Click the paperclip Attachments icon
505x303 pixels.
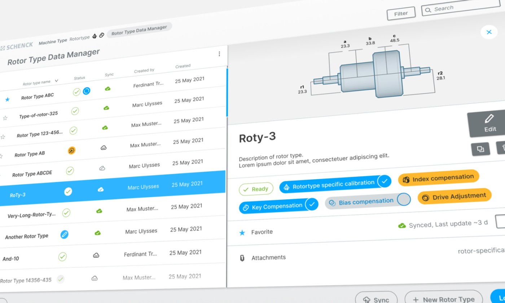(242, 258)
